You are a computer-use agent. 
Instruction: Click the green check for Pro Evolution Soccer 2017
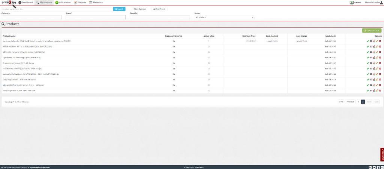pos(368,63)
